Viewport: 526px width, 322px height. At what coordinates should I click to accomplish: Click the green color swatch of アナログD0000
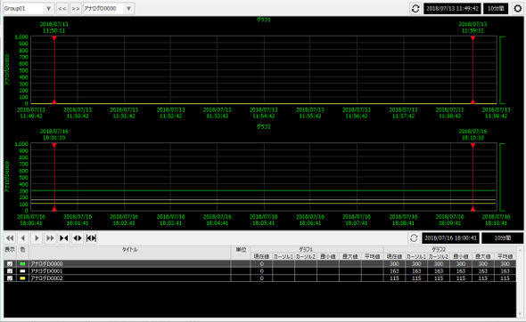click(22, 264)
